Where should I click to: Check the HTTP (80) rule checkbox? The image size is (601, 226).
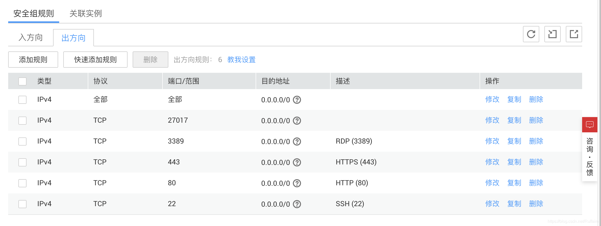[x=22, y=183]
